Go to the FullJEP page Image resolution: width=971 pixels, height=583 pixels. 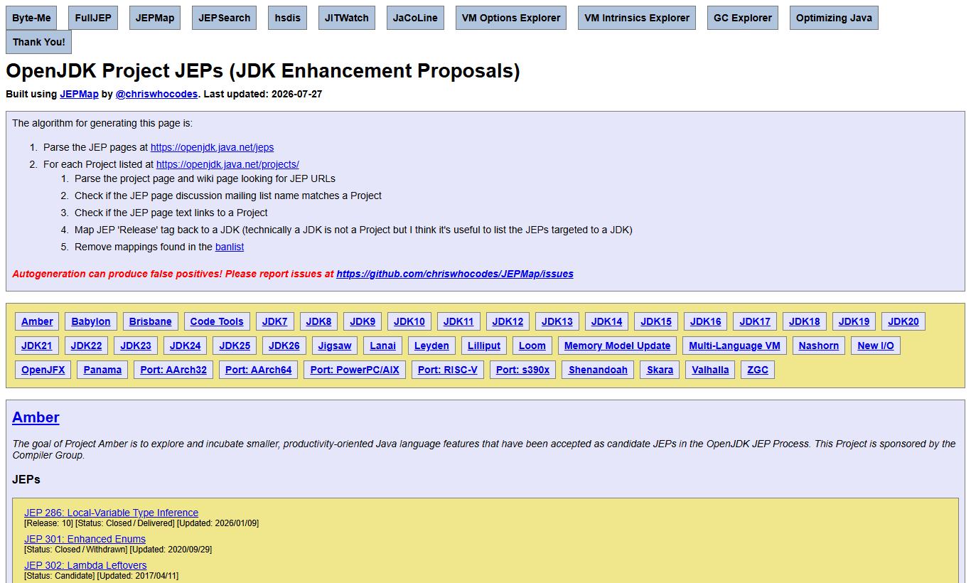(x=93, y=18)
